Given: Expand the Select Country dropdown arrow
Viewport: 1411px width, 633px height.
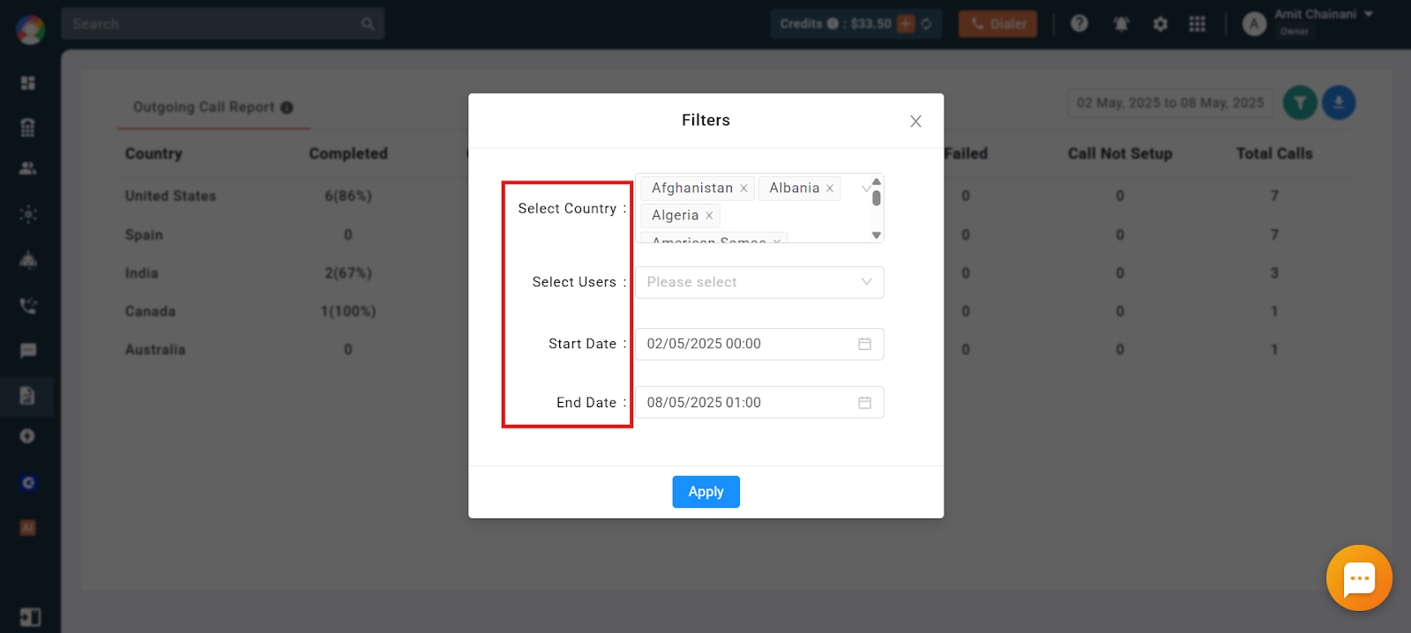Looking at the screenshot, I should tap(865, 189).
